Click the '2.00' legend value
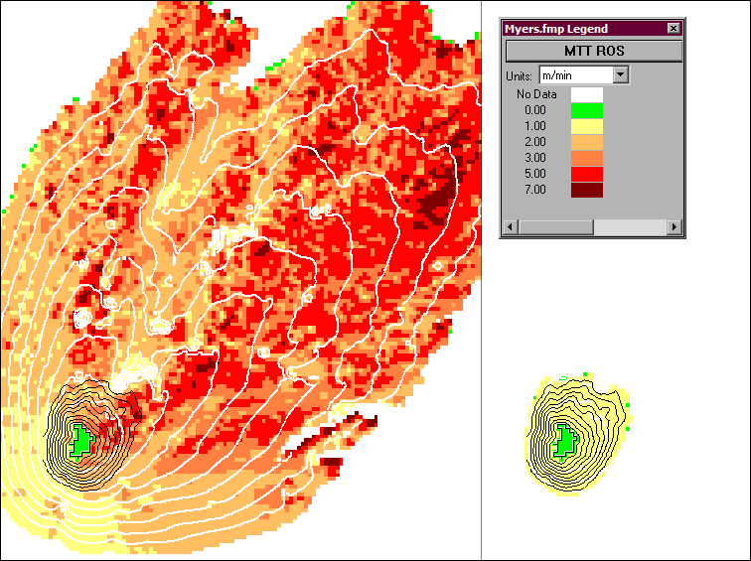 coord(535,142)
